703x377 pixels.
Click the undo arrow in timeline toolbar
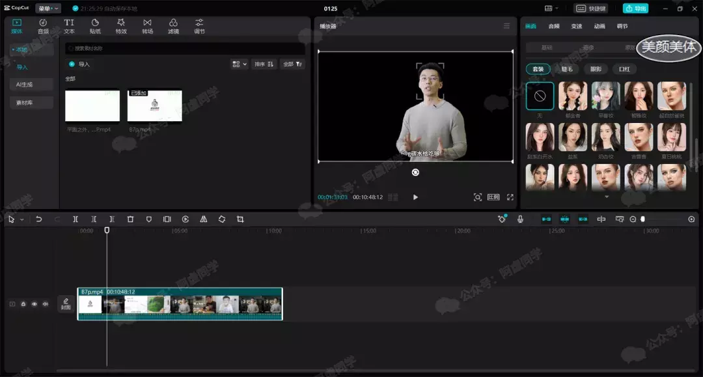pyautogui.click(x=39, y=219)
